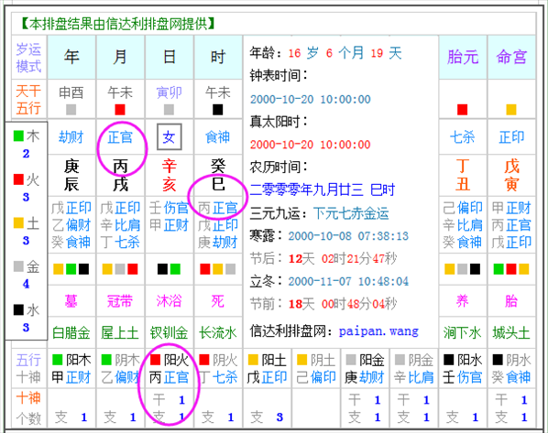Click the red swatch in the 胎元 column
Image resolution: width=548 pixels, height=433 pixels.
463,110
